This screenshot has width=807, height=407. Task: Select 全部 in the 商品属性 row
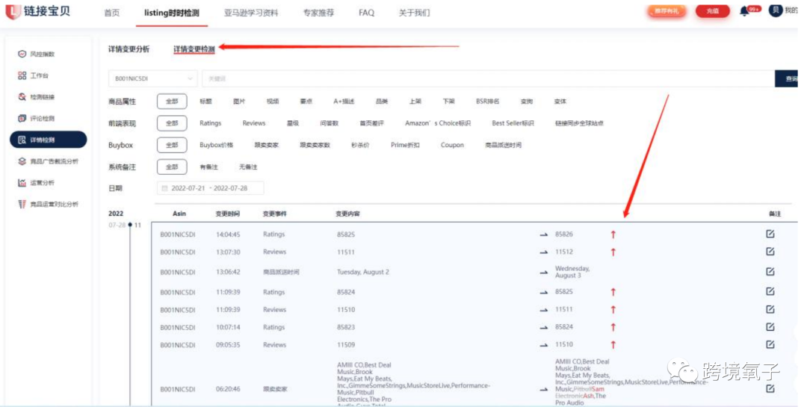[172, 102]
